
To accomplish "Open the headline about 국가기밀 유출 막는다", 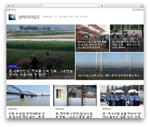I will [x=122, y=115].
